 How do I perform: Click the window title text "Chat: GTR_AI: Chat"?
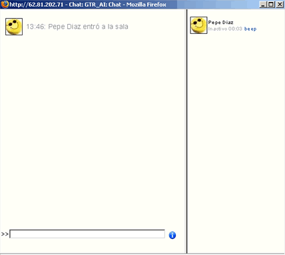(95, 5)
